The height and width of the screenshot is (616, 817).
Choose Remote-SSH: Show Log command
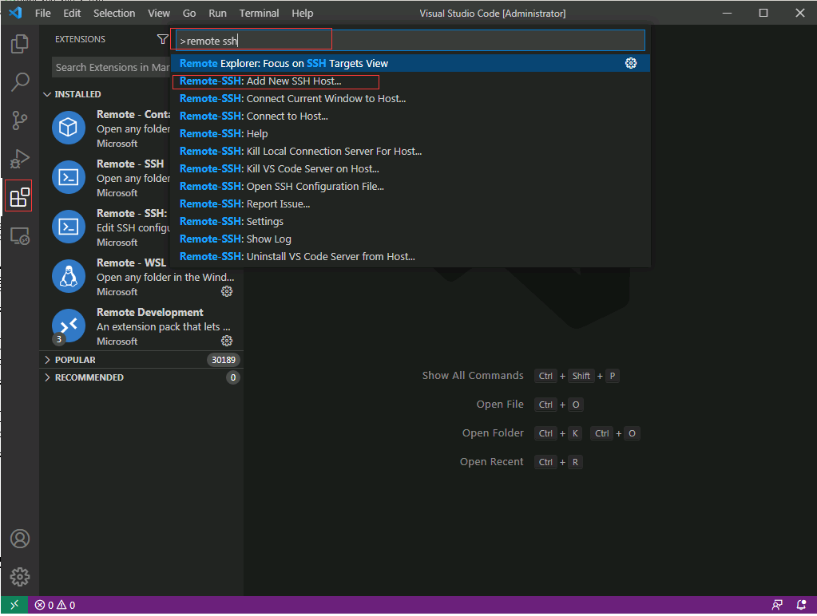coord(410,239)
